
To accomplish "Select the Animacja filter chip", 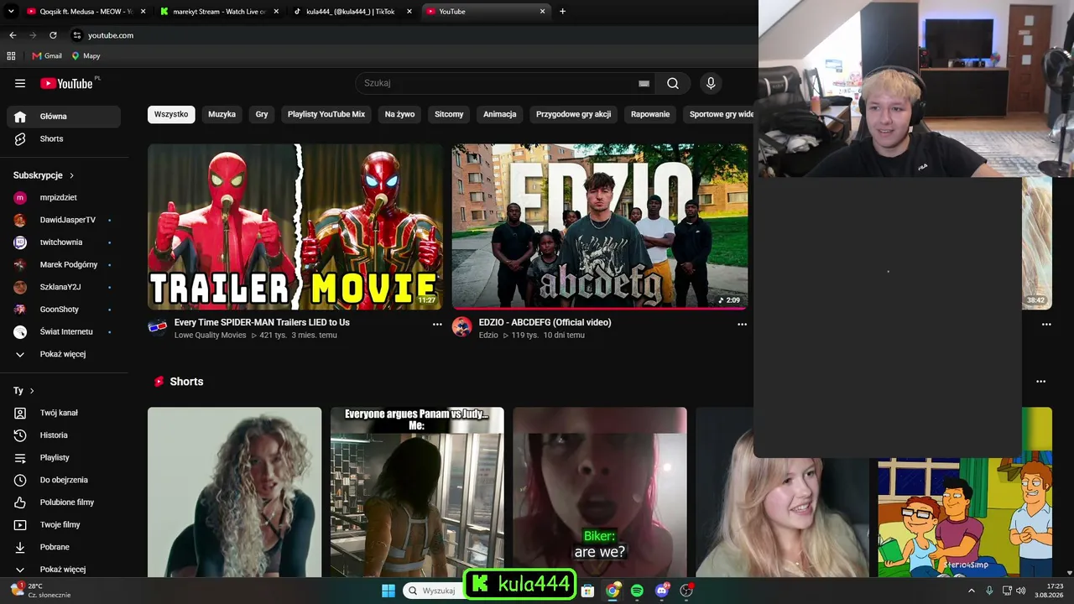I will pos(500,114).
